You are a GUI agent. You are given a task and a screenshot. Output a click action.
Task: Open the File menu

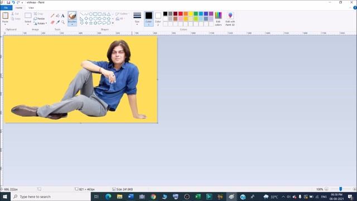pos(6,8)
